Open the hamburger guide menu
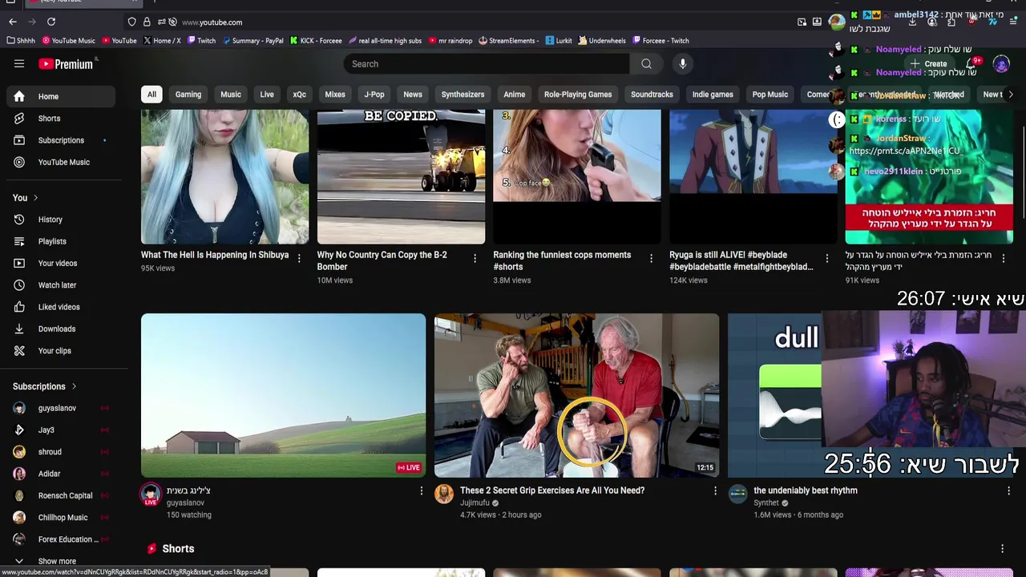This screenshot has width=1026, height=577. 19,64
